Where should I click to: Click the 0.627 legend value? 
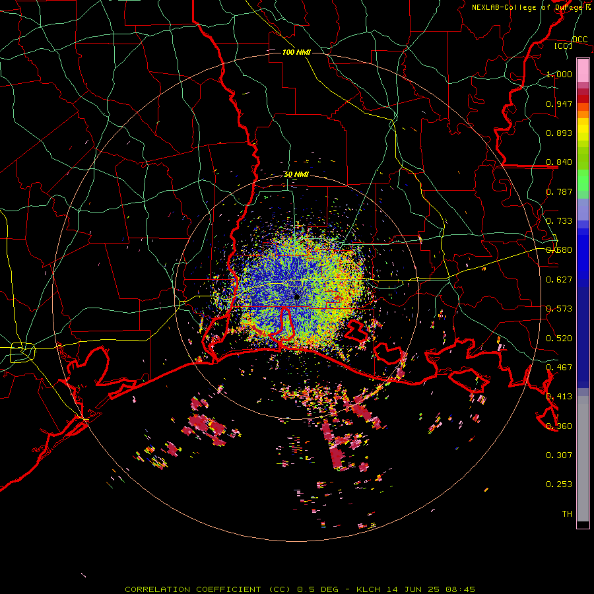coord(559,280)
